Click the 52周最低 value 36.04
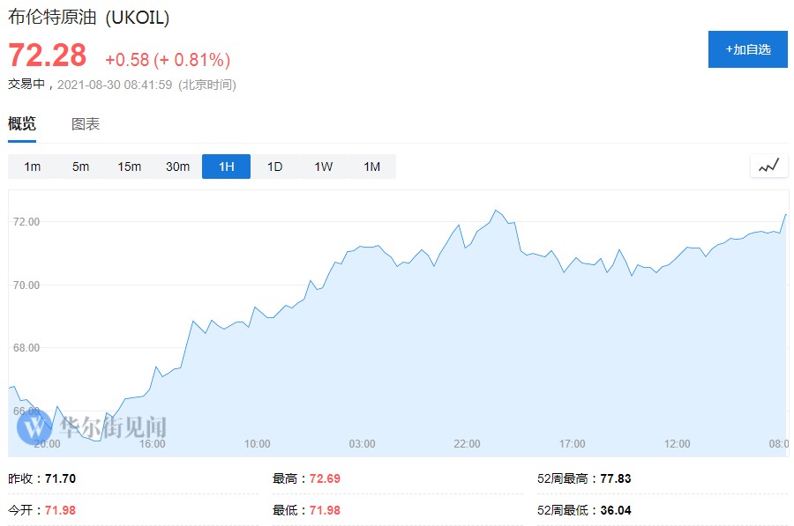 (615, 510)
